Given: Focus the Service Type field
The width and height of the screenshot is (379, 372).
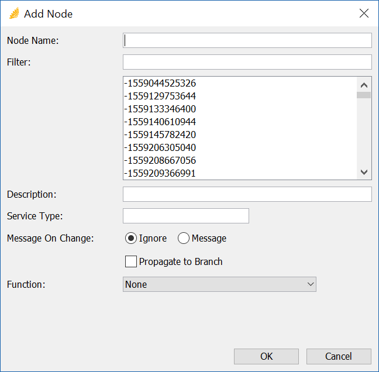Looking at the screenshot, I should point(186,216).
